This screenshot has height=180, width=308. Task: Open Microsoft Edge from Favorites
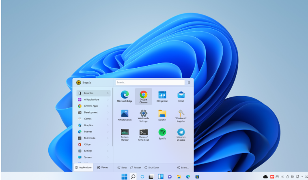[x=125, y=96]
